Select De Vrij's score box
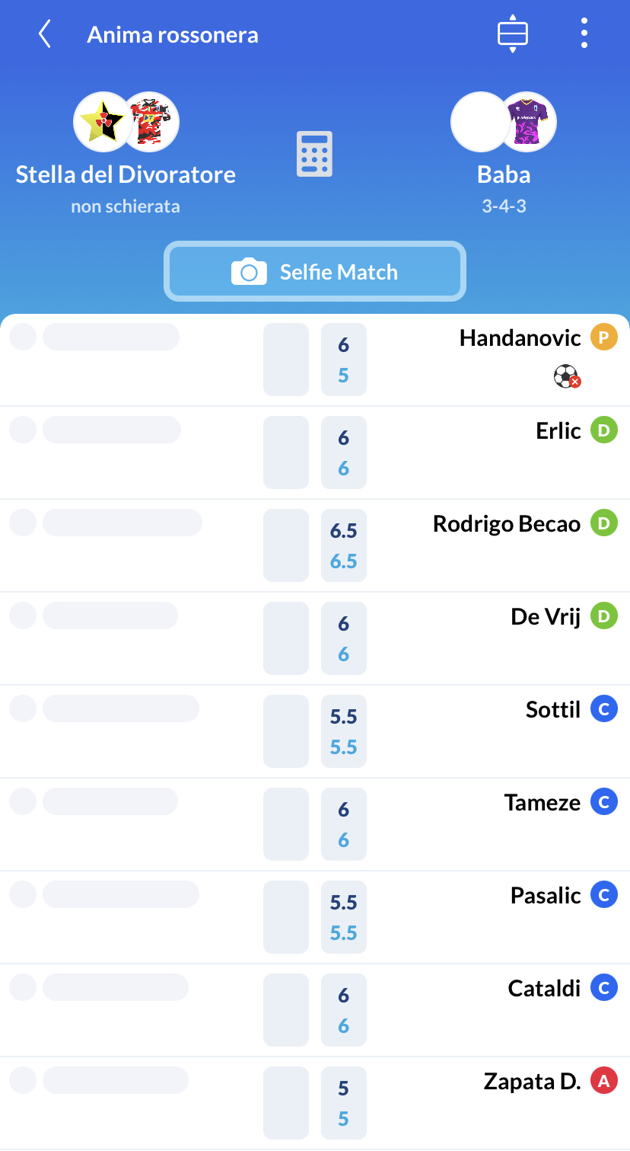The height and width of the screenshot is (1151, 630). coord(344,638)
